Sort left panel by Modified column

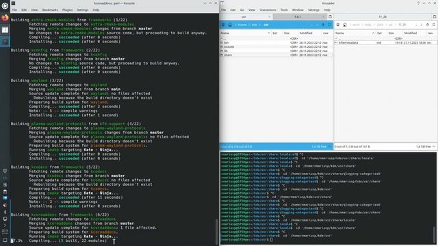(x=310, y=33)
